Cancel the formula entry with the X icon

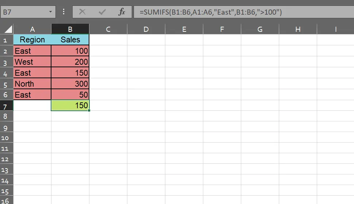coord(82,12)
